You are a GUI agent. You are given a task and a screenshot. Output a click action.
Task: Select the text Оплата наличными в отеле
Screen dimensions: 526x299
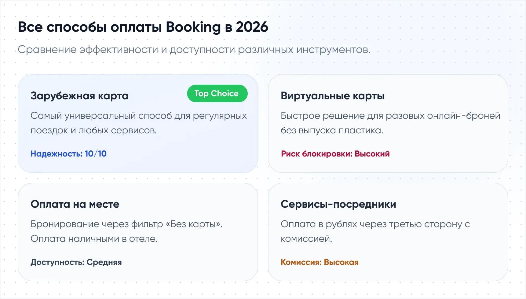tap(94, 239)
